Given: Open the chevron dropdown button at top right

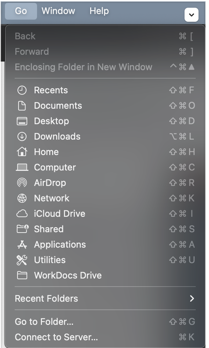Looking at the screenshot, I should click(191, 15).
